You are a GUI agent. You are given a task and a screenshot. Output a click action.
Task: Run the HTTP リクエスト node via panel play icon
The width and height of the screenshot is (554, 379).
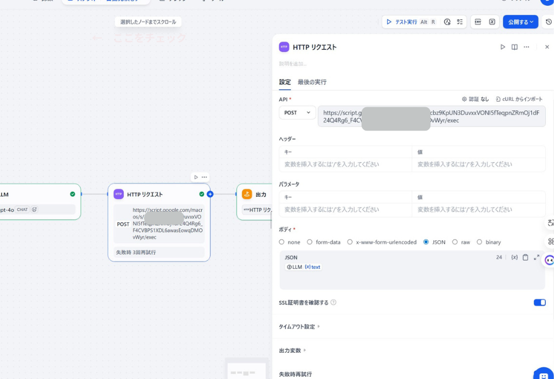[502, 47]
